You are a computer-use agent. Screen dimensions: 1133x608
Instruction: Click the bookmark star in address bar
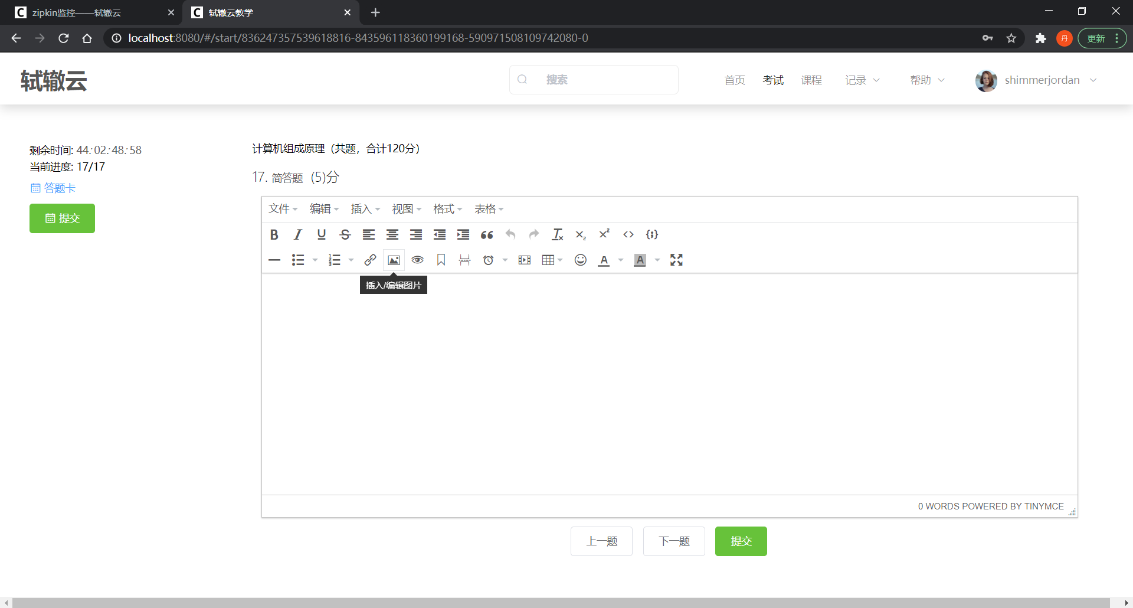pos(1011,38)
